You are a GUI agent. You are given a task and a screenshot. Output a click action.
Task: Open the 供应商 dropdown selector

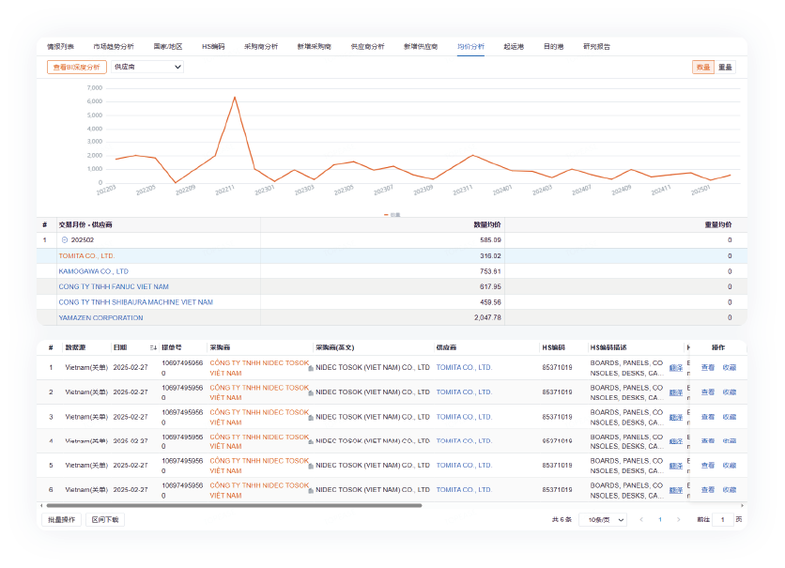click(147, 67)
